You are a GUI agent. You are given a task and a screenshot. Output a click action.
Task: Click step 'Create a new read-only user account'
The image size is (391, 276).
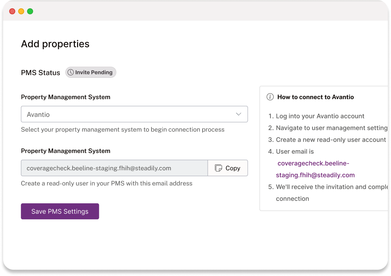[331, 140]
